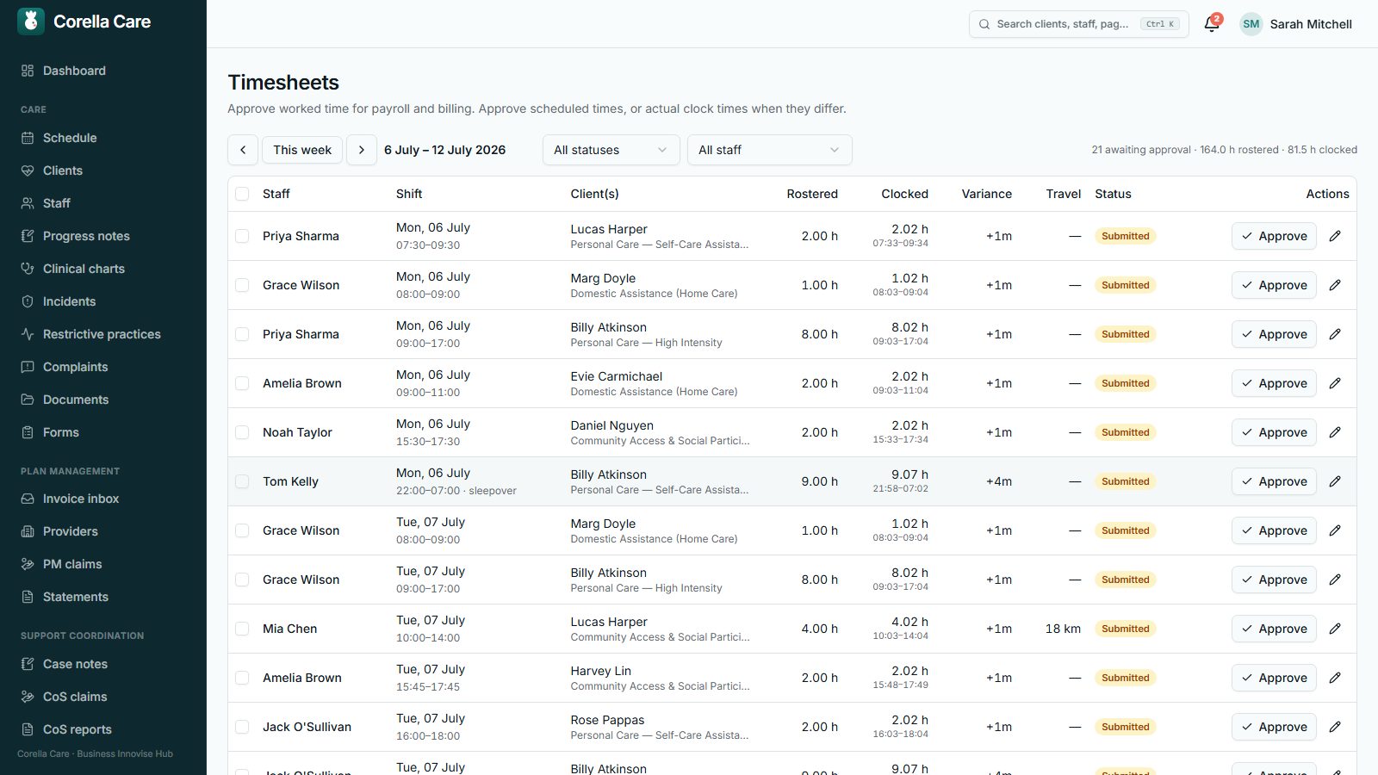Viewport: 1378px width, 775px height.
Task: Open Invoice inbox in sidebar
Action: tap(103, 499)
